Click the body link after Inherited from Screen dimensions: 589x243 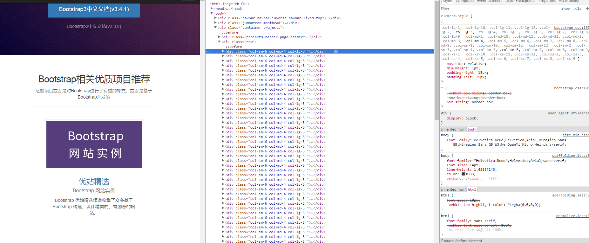[x=472, y=129]
